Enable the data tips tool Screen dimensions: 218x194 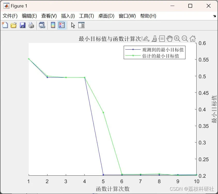pyautogui.click(x=162, y=39)
